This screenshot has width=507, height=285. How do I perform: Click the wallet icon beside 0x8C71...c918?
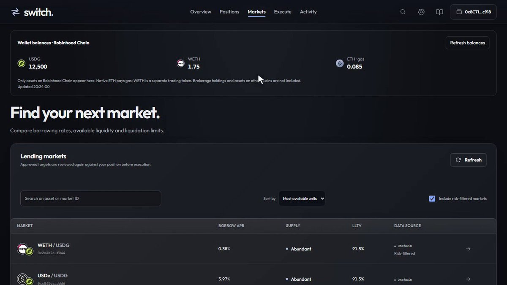pyautogui.click(x=459, y=12)
